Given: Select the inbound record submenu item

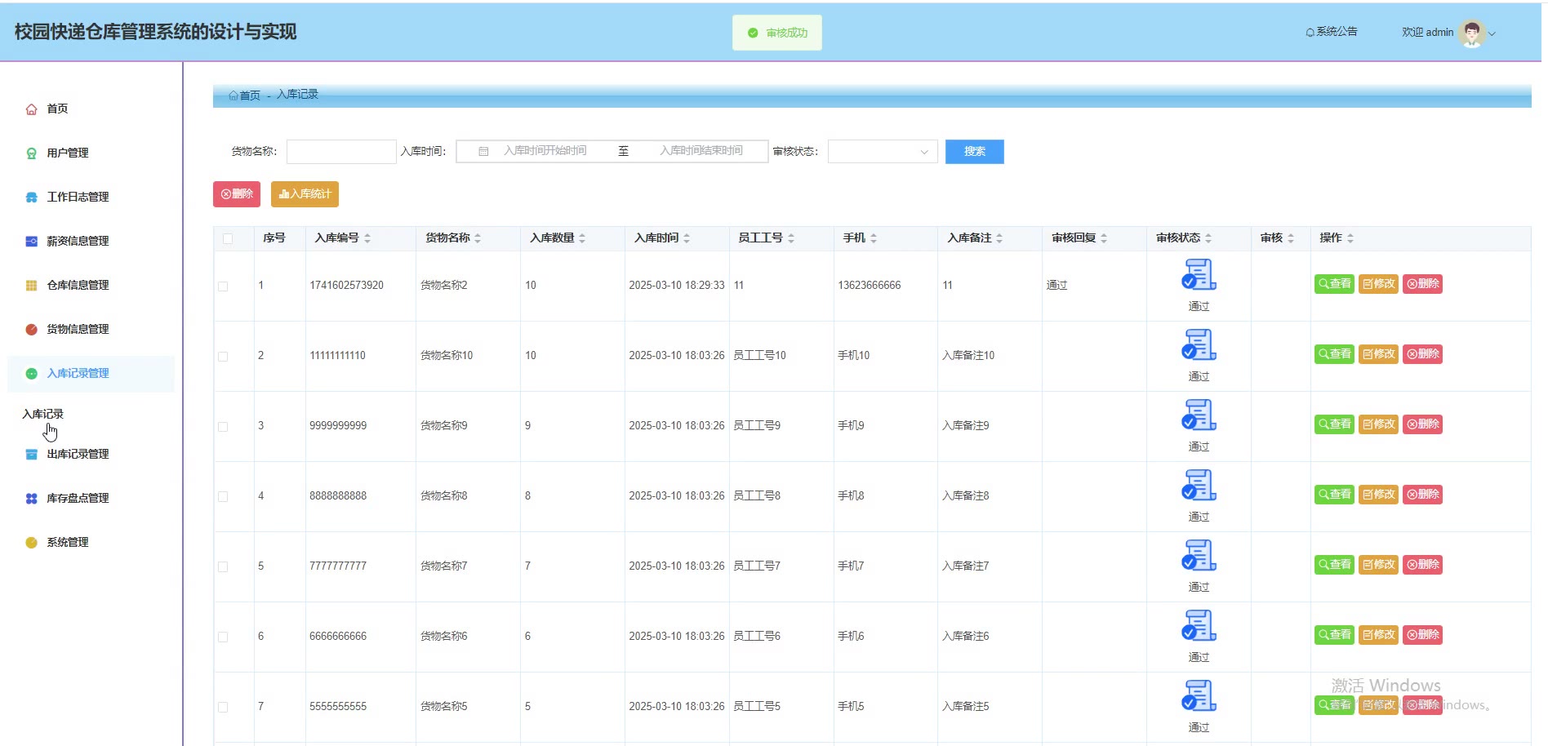Looking at the screenshot, I should [x=42, y=415].
